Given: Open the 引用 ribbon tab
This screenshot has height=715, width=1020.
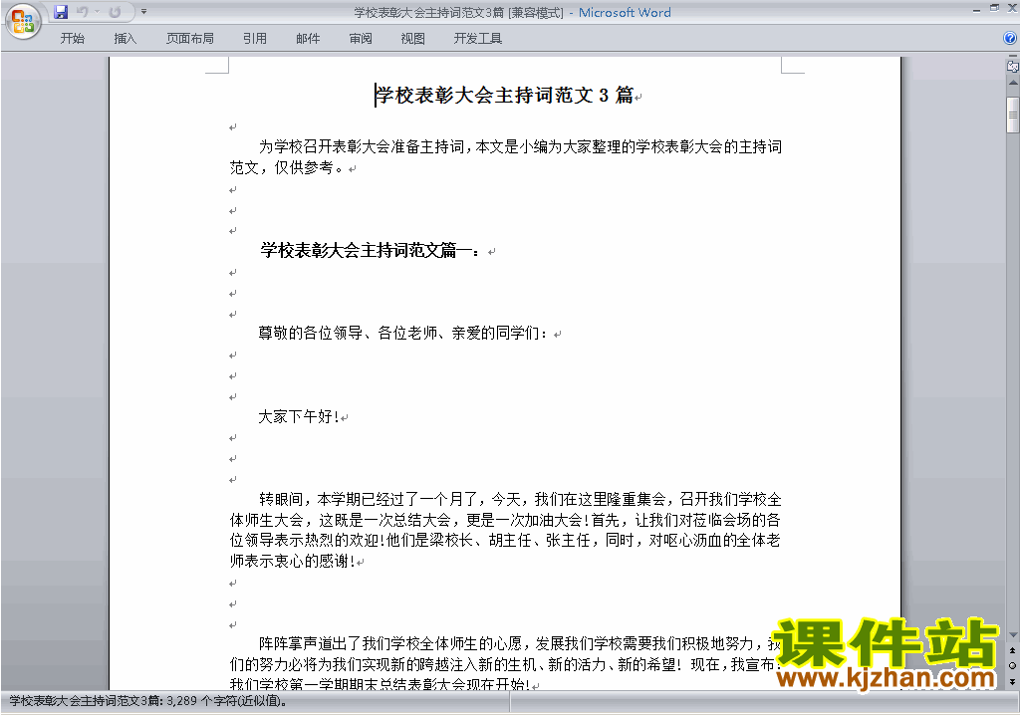Looking at the screenshot, I should [x=254, y=39].
